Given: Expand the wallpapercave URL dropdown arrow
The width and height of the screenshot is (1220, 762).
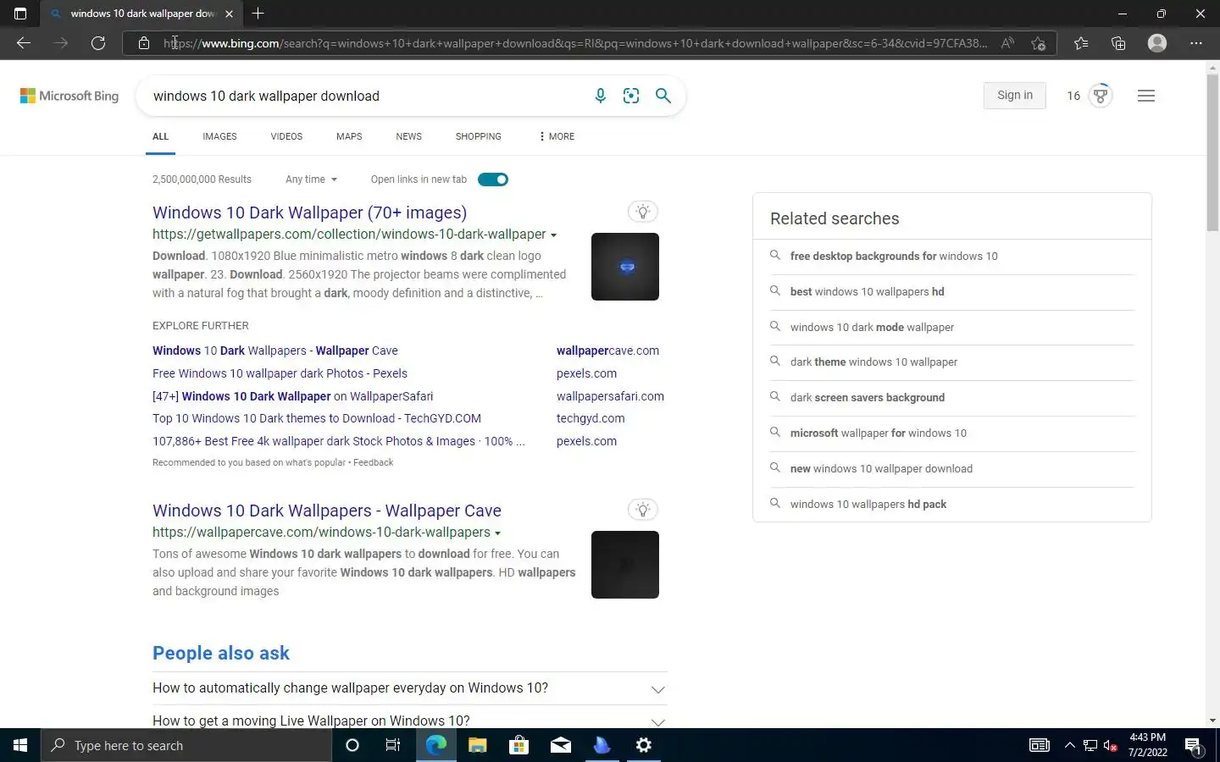Looking at the screenshot, I should tap(497, 533).
